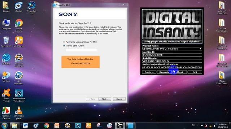This screenshot has width=231, height=129.
Task: Open QQPlayer desktop shortcut
Action: coord(6,59)
